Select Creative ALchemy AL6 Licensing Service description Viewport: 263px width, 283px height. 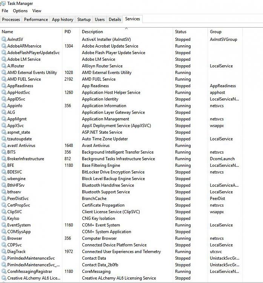pyautogui.click(x=119, y=278)
